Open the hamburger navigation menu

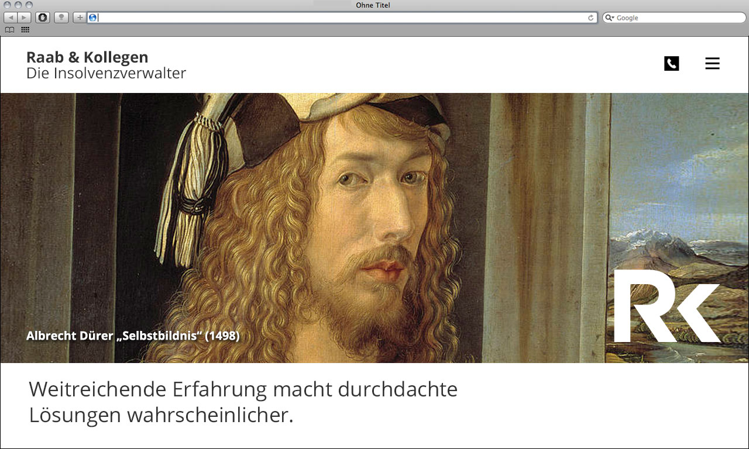click(712, 64)
